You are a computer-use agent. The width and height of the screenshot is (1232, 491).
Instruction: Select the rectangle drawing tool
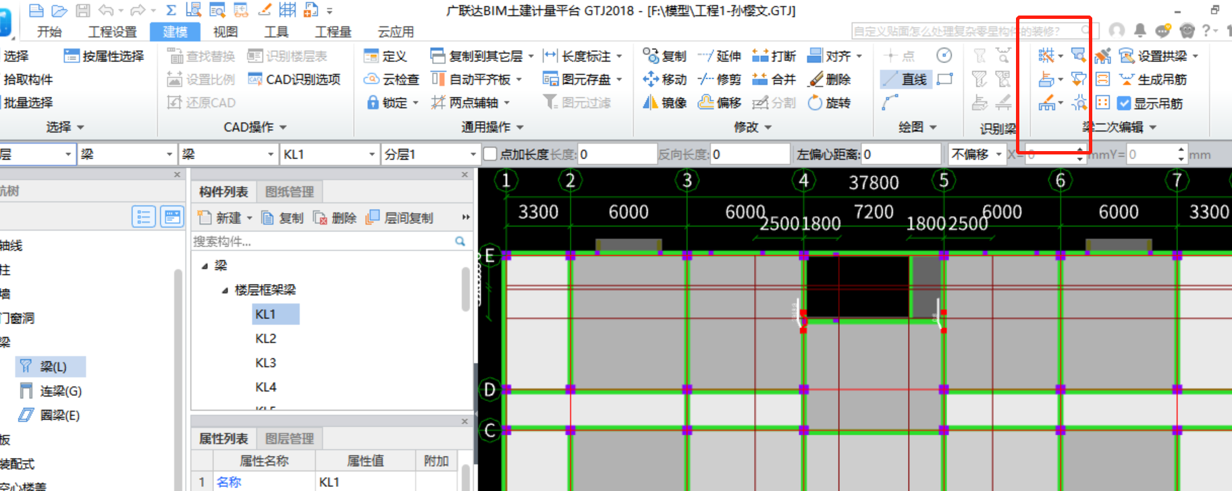945,80
